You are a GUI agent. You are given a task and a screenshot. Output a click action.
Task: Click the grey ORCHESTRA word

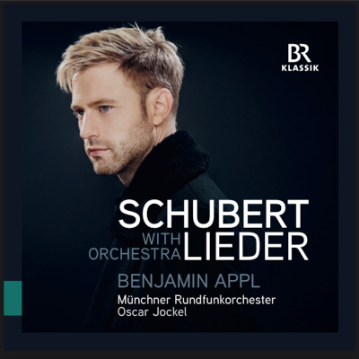[x=135, y=254]
